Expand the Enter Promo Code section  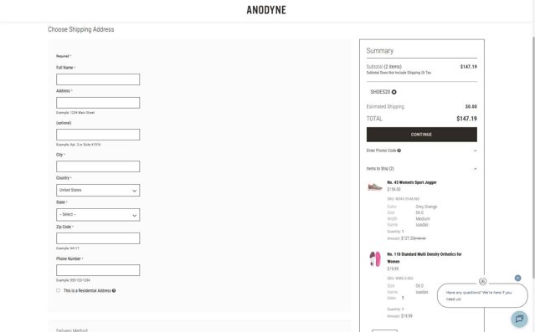(475, 151)
